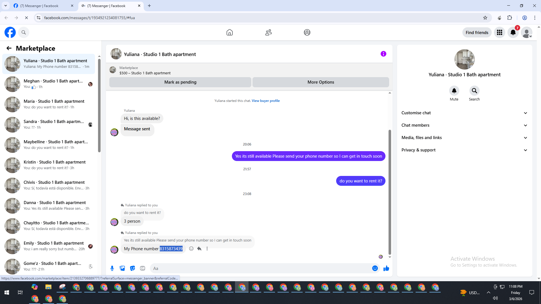Open more options on phone message
Screen dimensions: 541x304
207,249
